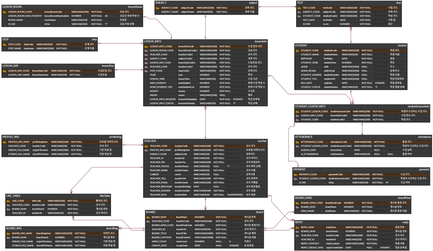Select the primary key icon of BOARD_NUM in BOARD table
Screen dimensions: 433x251
click(x=148, y=217)
